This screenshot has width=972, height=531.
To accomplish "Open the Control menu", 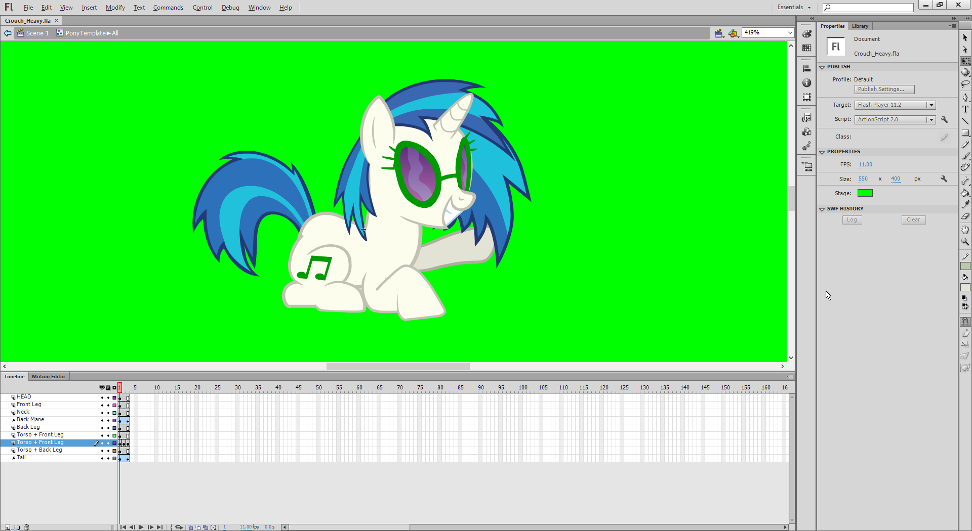I will 202,8.
